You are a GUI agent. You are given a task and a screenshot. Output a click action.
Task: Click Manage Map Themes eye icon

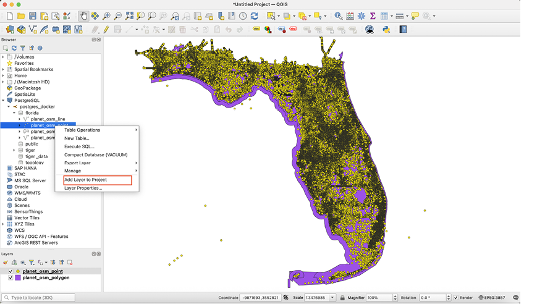[23, 263]
